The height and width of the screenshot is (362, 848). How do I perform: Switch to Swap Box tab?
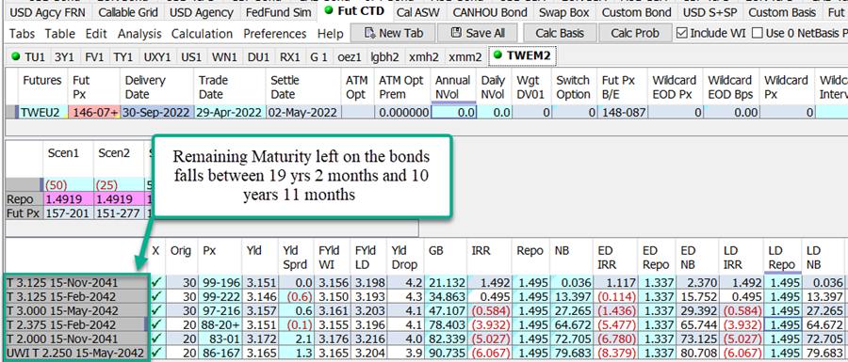[564, 12]
